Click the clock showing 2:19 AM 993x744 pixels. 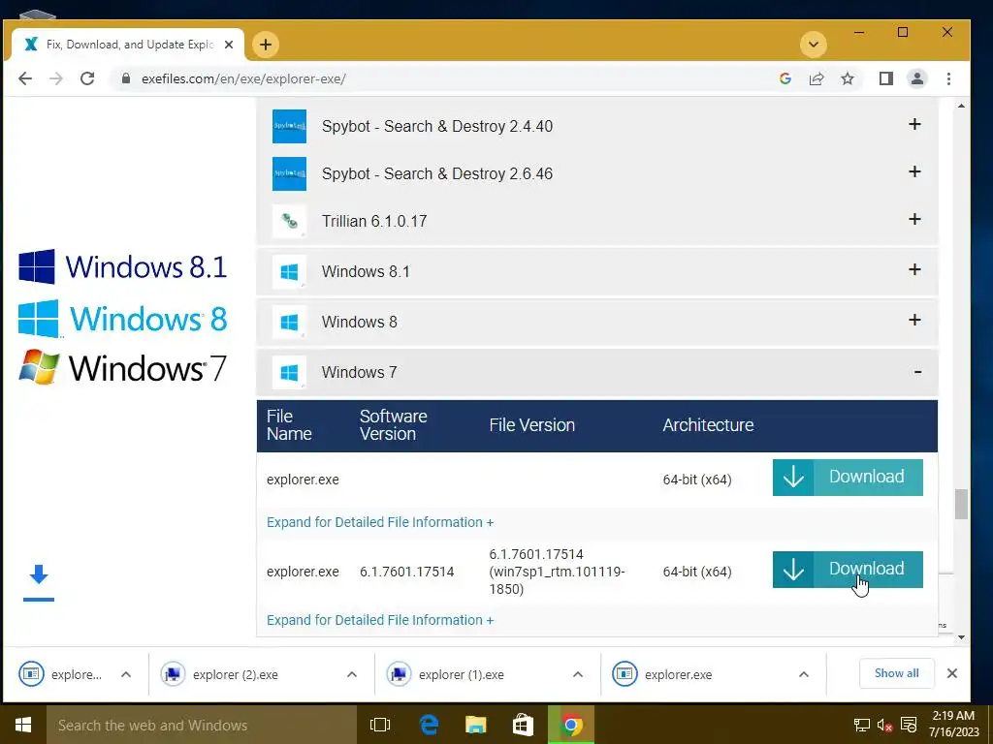pos(953,724)
